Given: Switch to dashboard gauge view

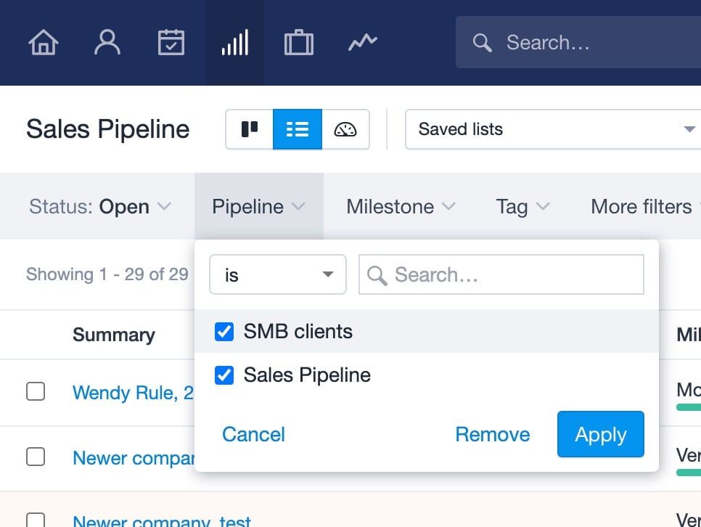Looking at the screenshot, I should point(345,129).
